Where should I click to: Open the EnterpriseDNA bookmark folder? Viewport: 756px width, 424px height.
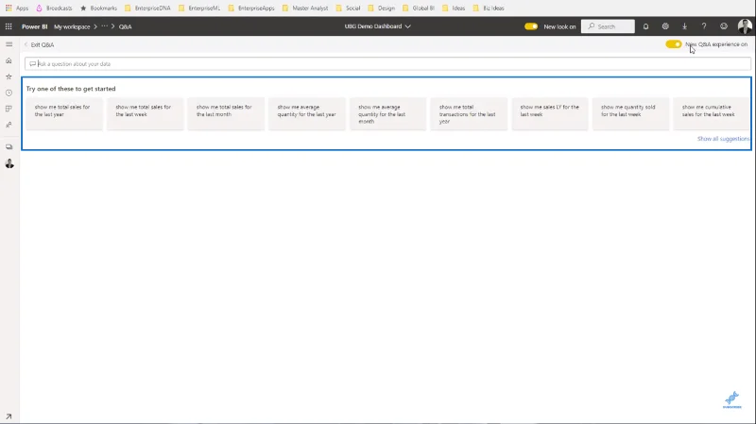point(147,8)
